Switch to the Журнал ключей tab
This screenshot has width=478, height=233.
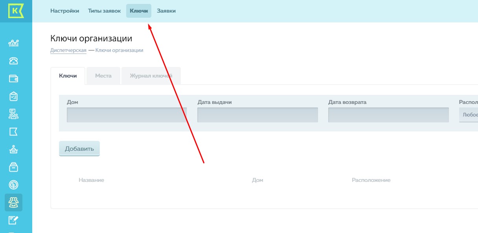click(151, 76)
